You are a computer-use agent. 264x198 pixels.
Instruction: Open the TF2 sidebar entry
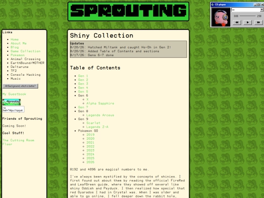coord(14,71)
